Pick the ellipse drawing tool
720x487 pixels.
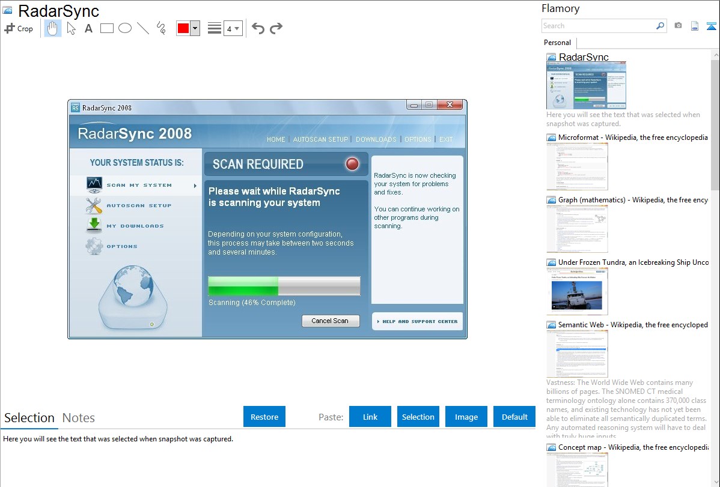(x=125, y=28)
